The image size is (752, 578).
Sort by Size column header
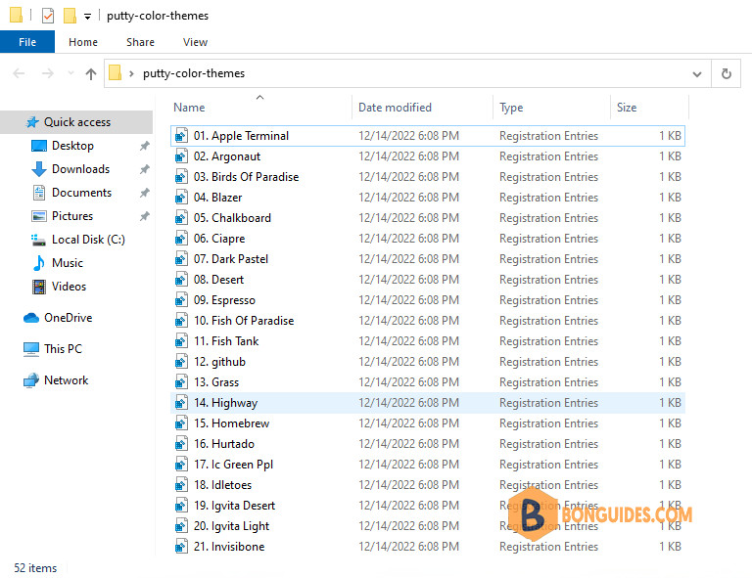tap(627, 108)
